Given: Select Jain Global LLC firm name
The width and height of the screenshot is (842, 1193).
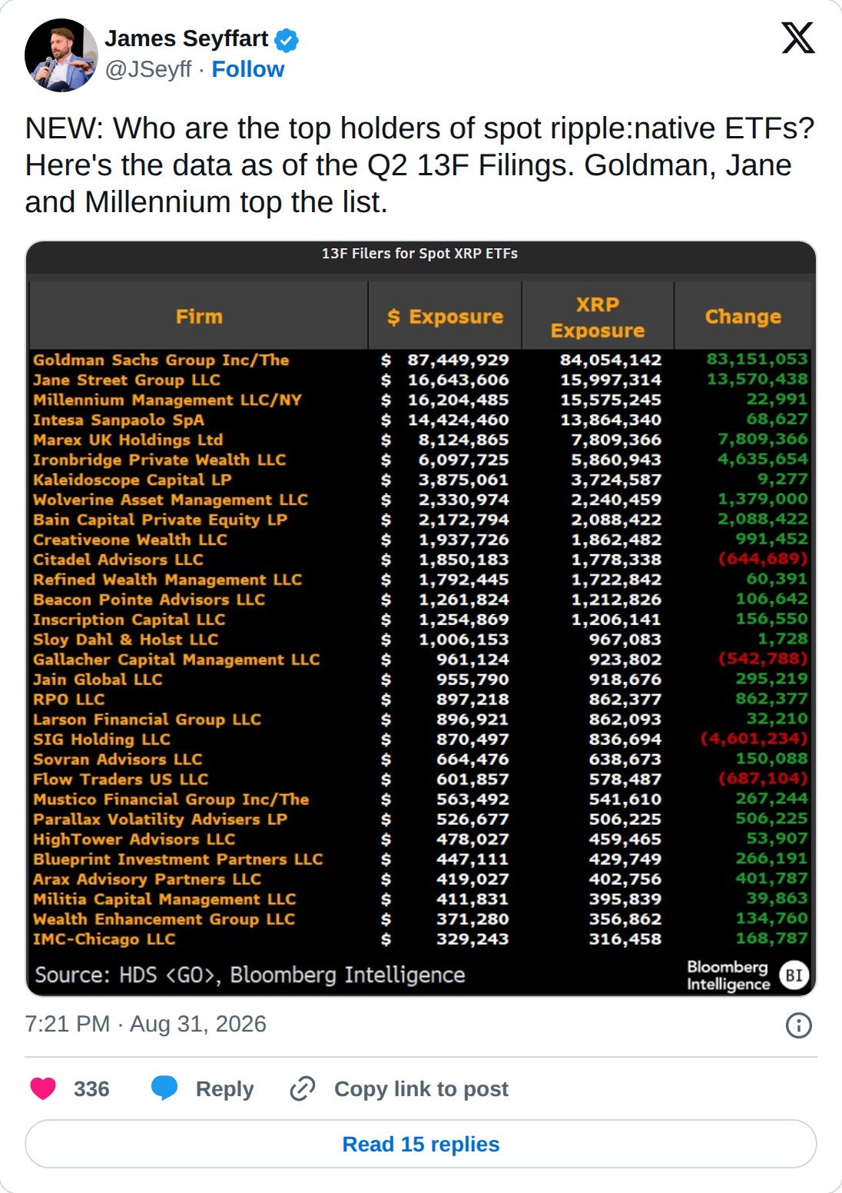Looking at the screenshot, I should [98, 680].
